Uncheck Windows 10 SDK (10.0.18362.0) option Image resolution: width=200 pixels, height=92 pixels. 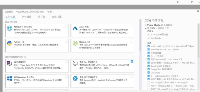coord(148,49)
